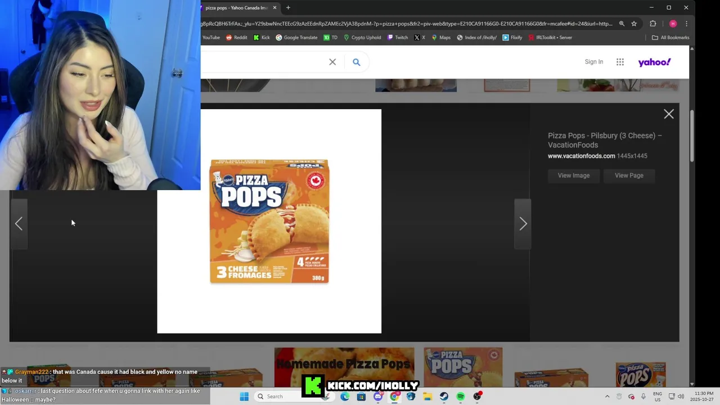Screen dimensions: 720x405
Task: Expand the hidden system tray icons
Action: [607, 397]
